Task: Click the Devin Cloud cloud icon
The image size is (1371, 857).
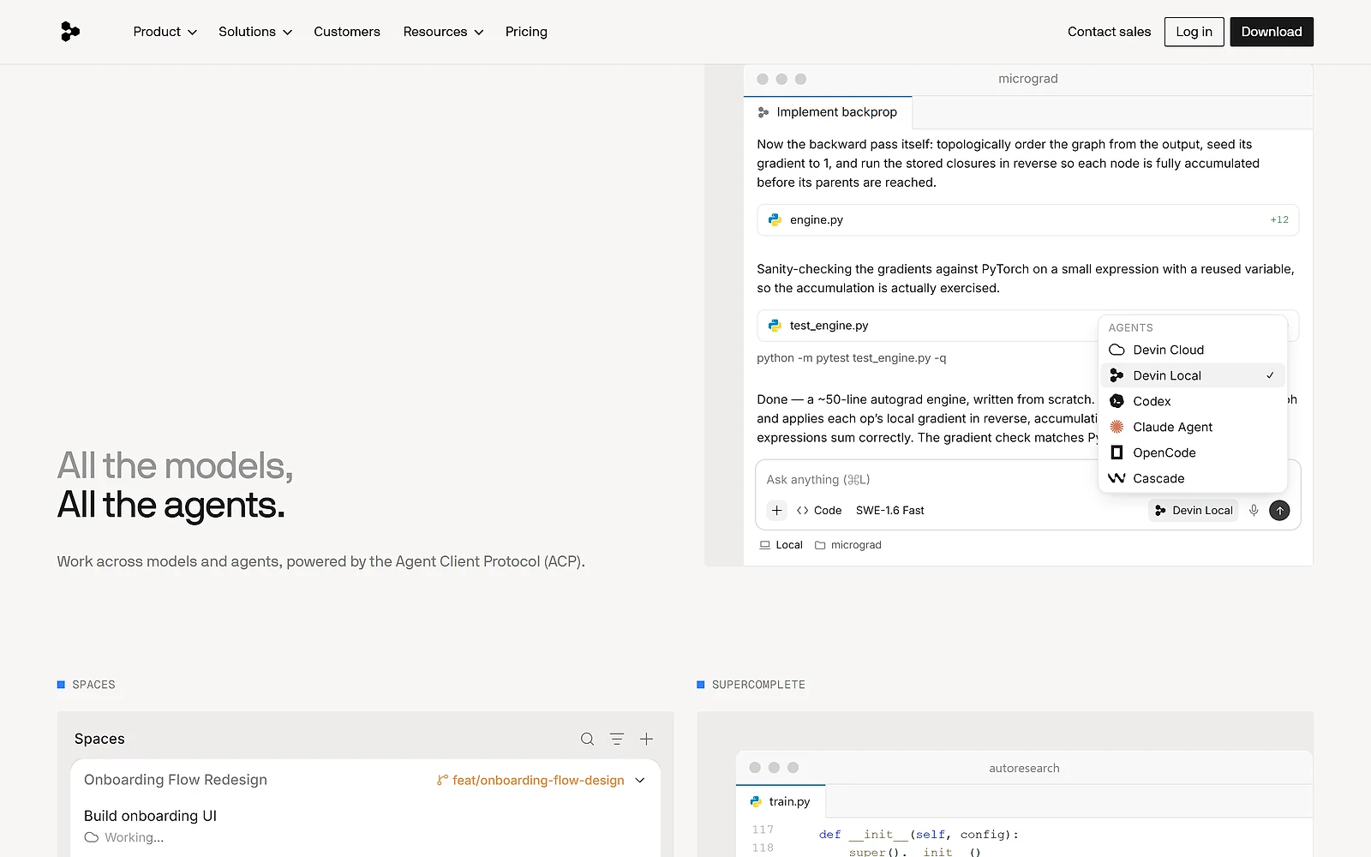Action: point(1117,350)
